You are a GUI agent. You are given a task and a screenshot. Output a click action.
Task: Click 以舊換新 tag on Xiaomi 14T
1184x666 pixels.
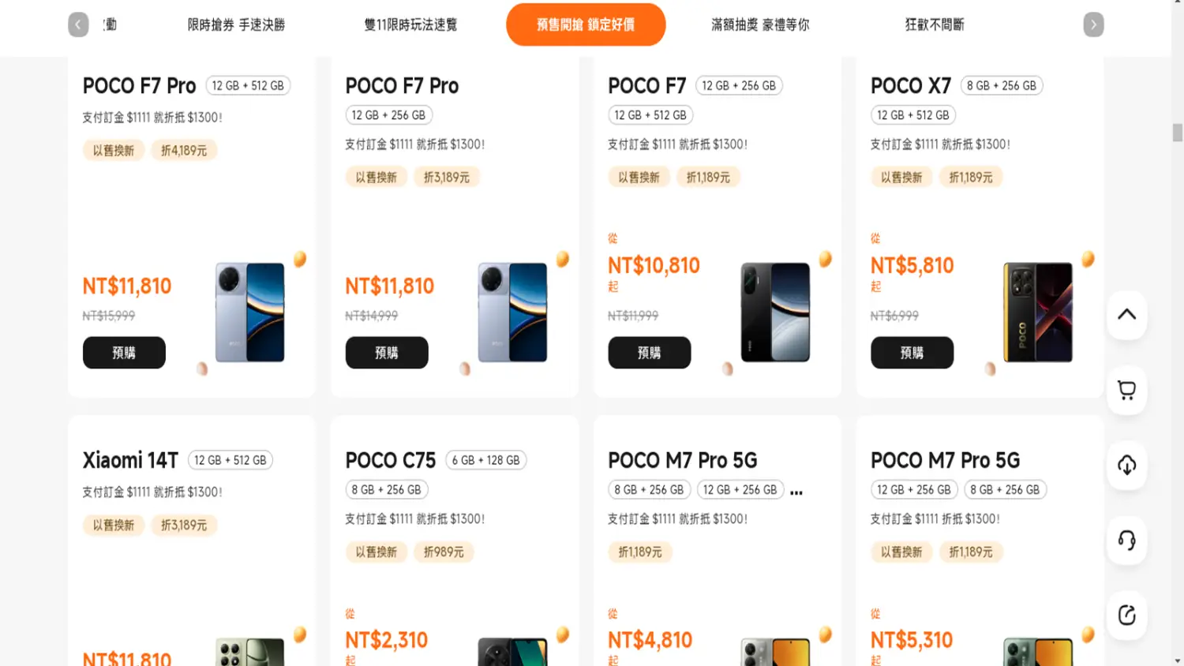click(x=114, y=526)
